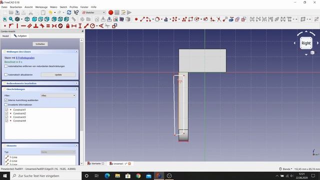320x180 pixels.
Task: Expand the 'Bedienelemente bearbeiten' panel
Action: tap(76, 83)
